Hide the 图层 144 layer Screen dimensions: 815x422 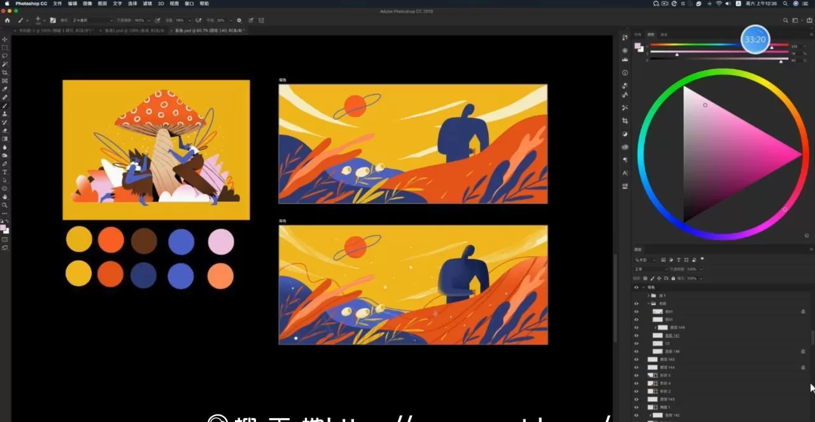(636, 367)
